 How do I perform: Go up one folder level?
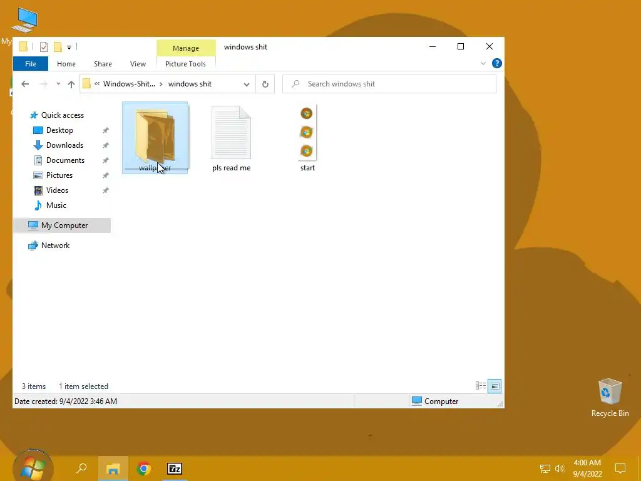(71, 84)
